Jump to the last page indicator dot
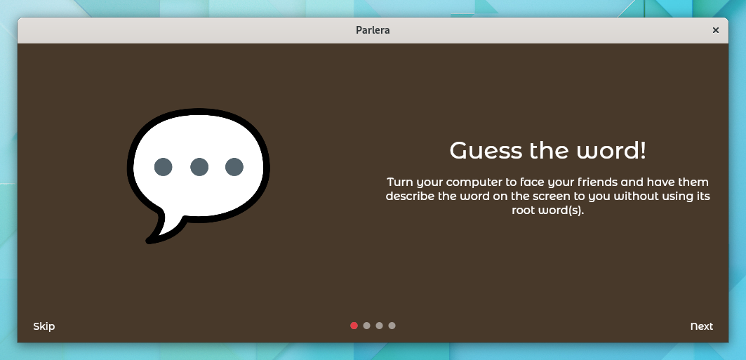Screen dimensions: 746x360 tap(392, 326)
